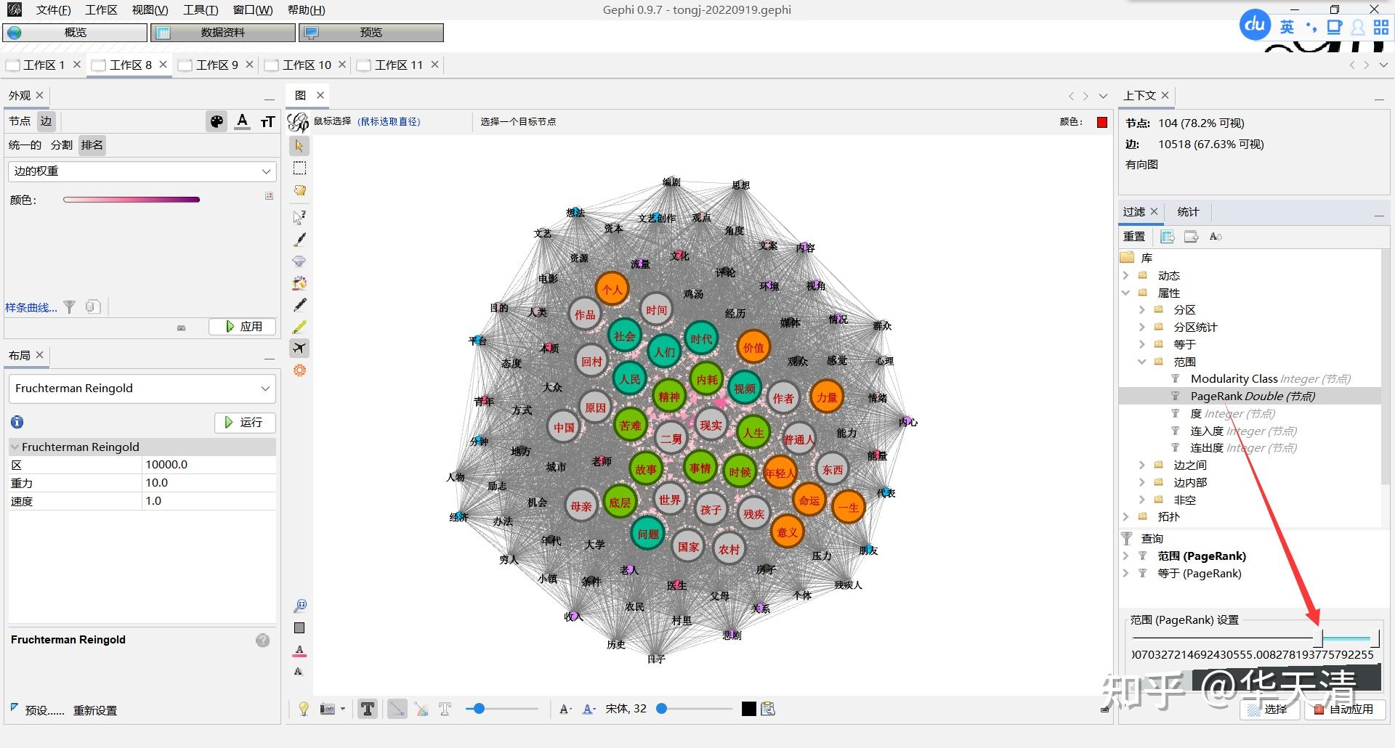The image size is (1395, 748).
Task: Pick the paint brush tool
Action: (299, 239)
